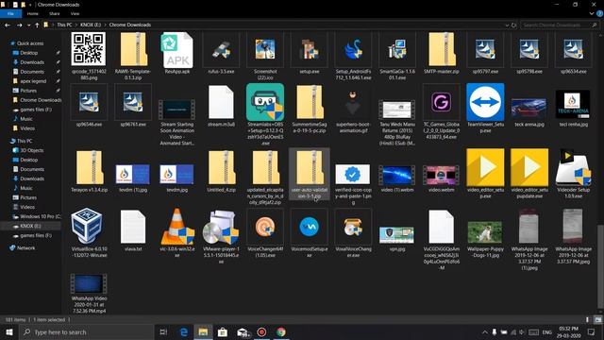This screenshot has width=604, height=340.
Task: Open the Share ribbon tab
Action: 55,13
